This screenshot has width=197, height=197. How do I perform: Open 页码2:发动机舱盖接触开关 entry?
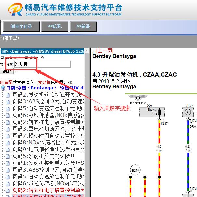(x=48, y=95)
